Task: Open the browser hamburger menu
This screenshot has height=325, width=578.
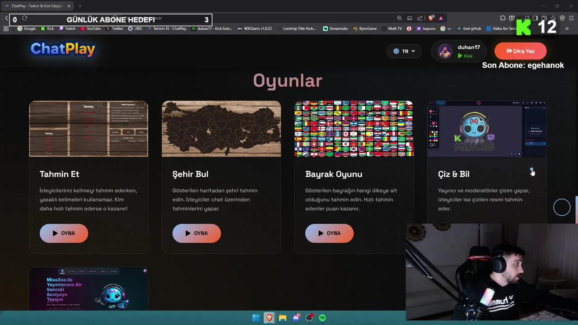Action: click(571, 18)
